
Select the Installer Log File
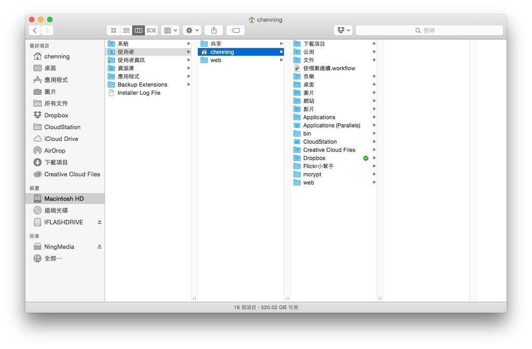click(139, 93)
